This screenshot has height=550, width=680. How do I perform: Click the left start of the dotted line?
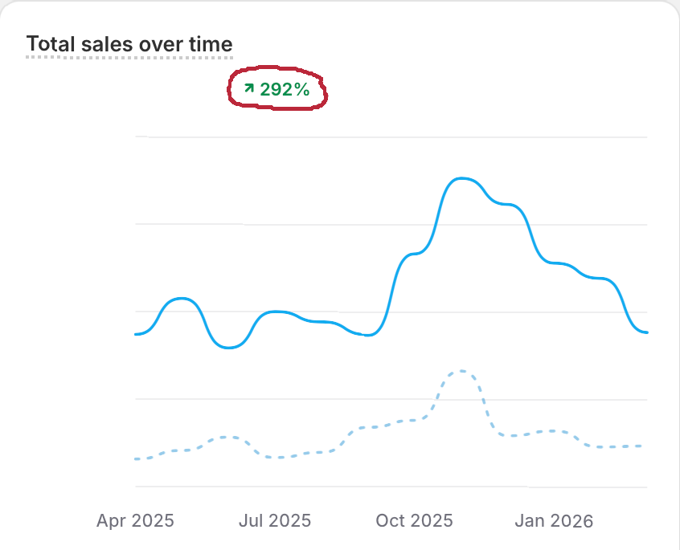pyautogui.click(x=136, y=458)
